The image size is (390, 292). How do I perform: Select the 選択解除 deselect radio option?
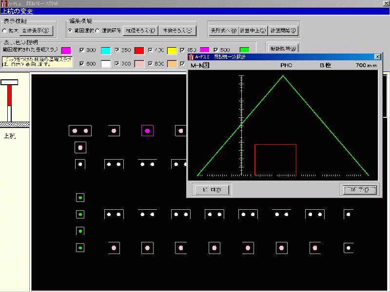coord(97,31)
